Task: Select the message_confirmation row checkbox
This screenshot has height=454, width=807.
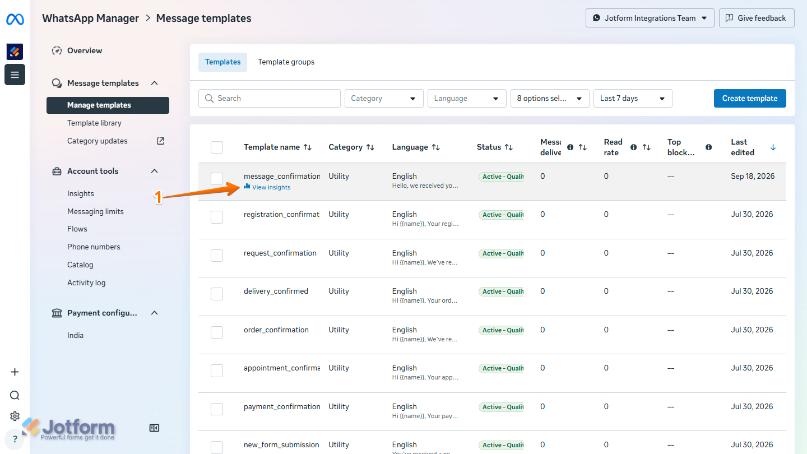Action: coord(217,179)
